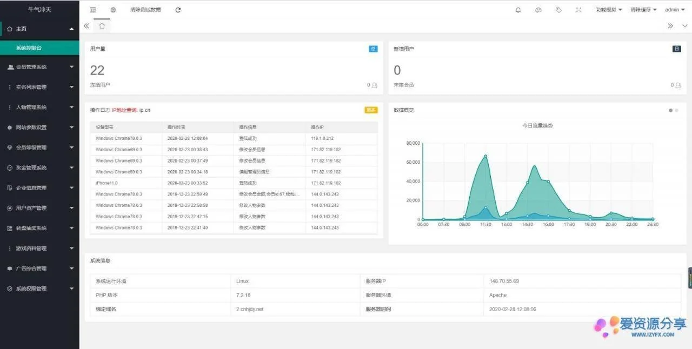692x349 pixels.
Task: Click the 清除测试数据 button
Action: click(145, 10)
